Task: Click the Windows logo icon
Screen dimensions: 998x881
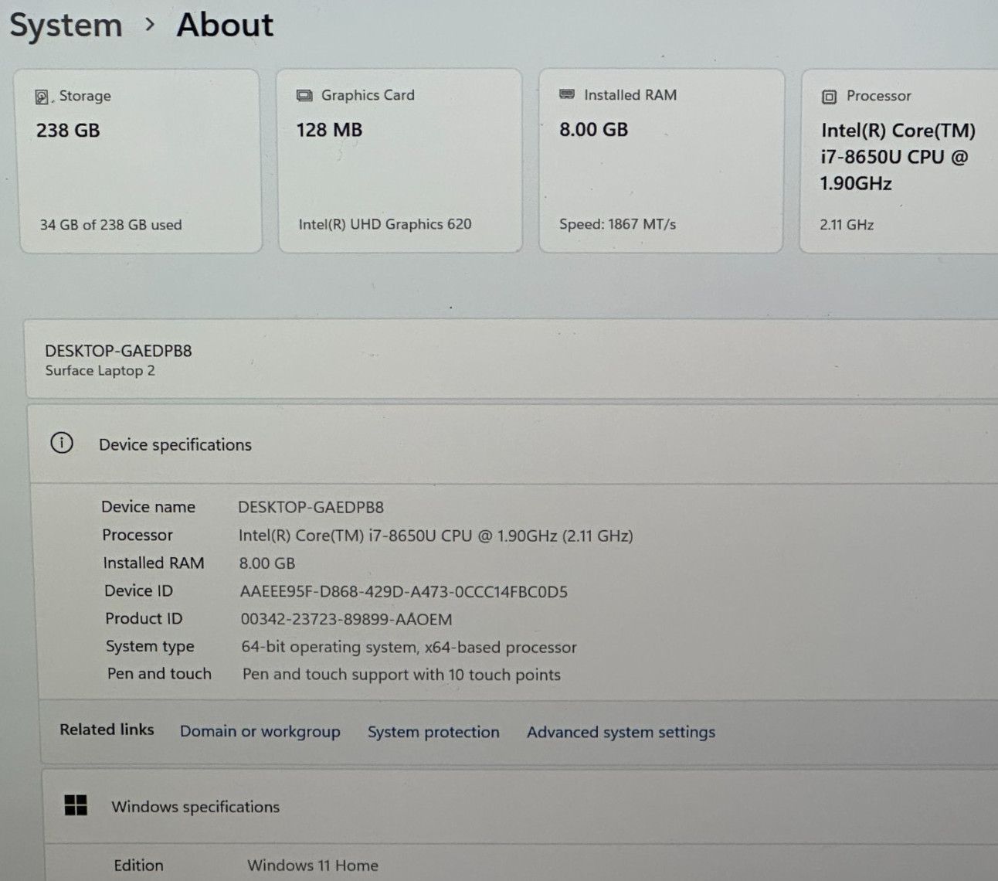Action: pos(76,805)
